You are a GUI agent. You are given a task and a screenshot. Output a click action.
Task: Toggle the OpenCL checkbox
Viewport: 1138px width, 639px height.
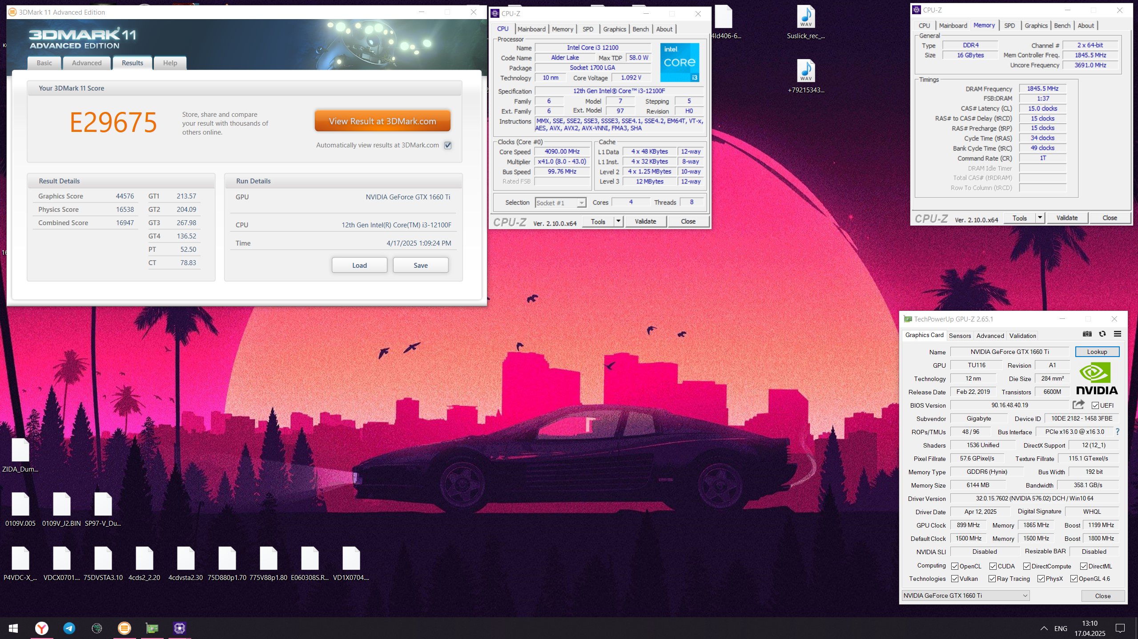click(955, 566)
